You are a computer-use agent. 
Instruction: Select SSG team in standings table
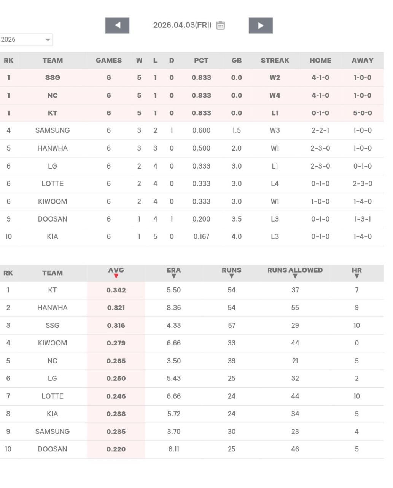pos(53,78)
